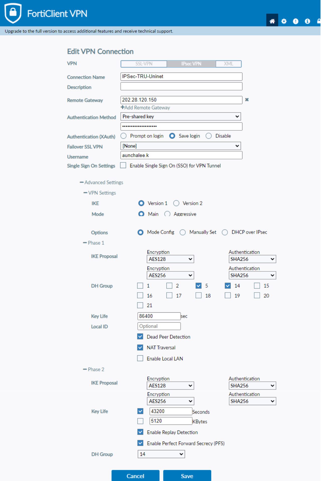
Task: Switch to the XML tab
Action: pos(228,64)
